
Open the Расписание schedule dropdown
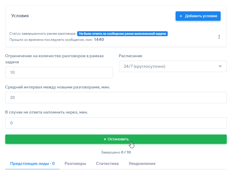(x=172, y=66)
